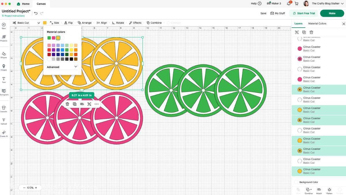Attach selection via floating paperclip icon
This screenshot has height=195, width=346.
[82, 104]
